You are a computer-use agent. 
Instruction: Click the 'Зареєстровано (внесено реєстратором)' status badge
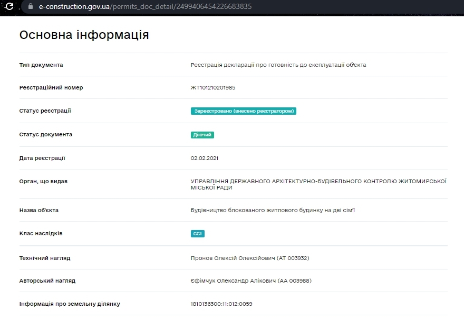click(x=244, y=111)
